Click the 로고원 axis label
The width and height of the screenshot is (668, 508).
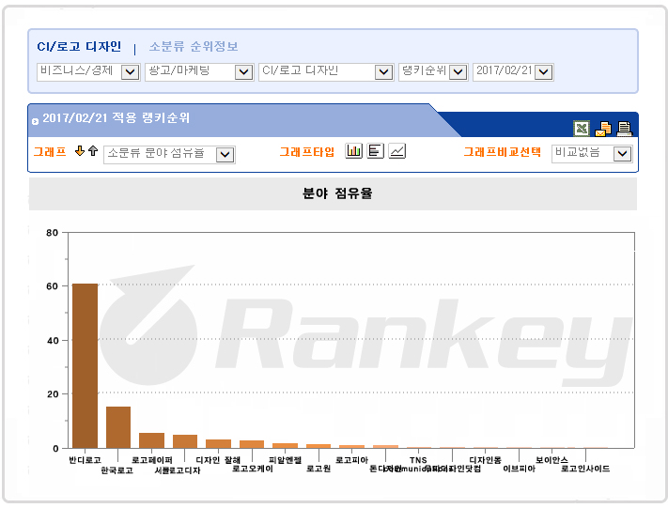coord(318,469)
